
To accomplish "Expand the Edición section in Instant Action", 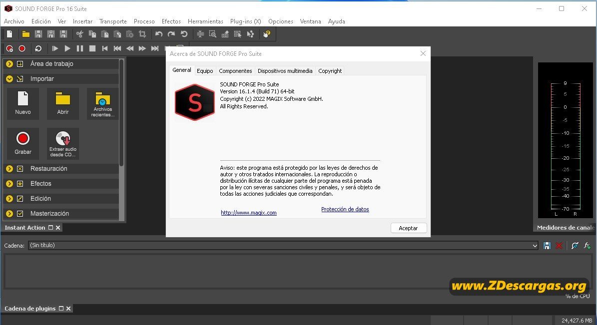I will coord(9,199).
